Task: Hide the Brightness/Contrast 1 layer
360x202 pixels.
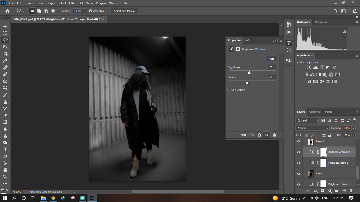Action: point(299,184)
